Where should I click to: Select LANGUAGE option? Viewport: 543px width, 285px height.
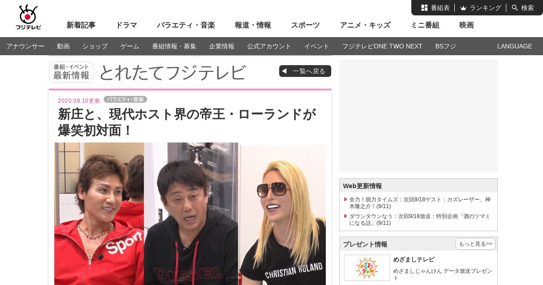(514, 46)
